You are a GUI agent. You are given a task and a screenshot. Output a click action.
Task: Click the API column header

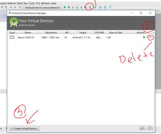[67, 33]
